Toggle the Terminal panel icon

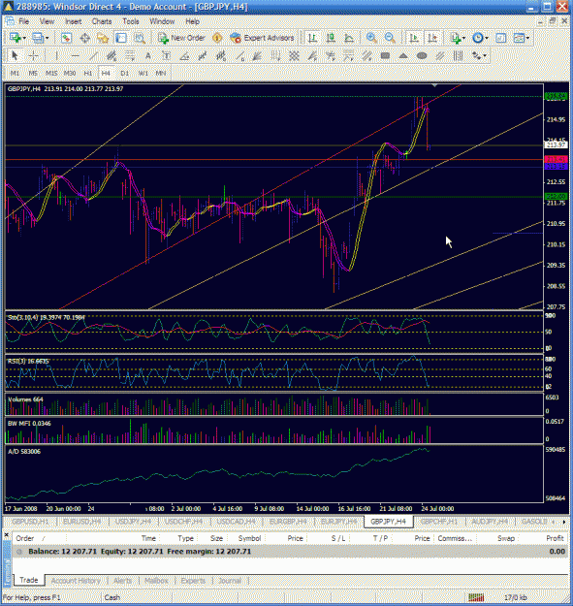click(x=121, y=38)
